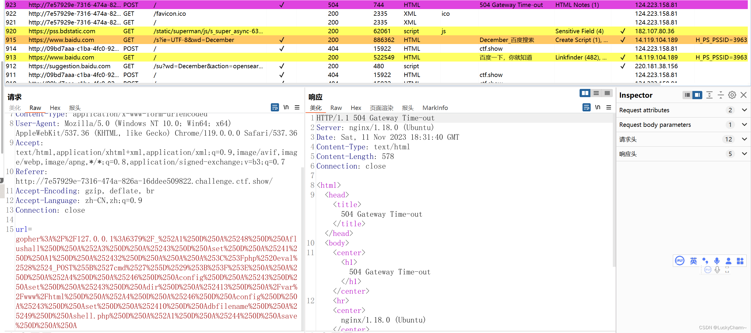The width and height of the screenshot is (751, 333).
Task: Select history row 922 /favicon.ico
Action: point(376,13)
